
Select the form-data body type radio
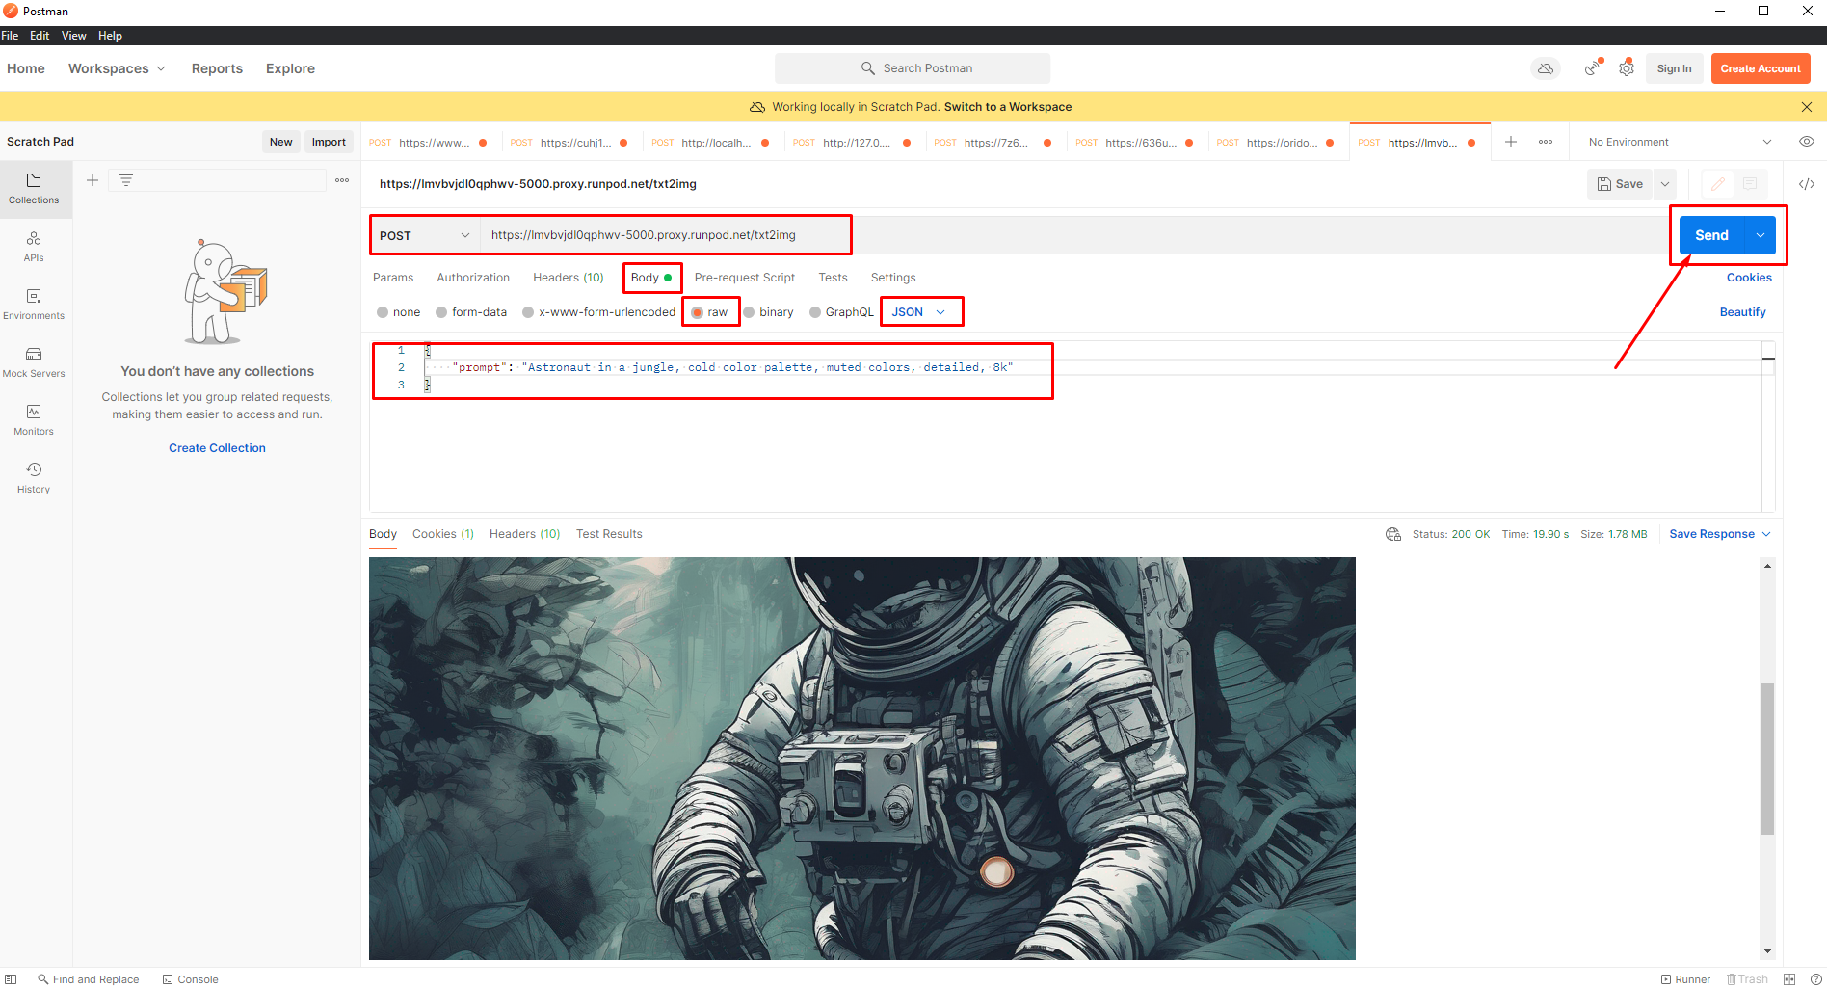click(x=441, y=312)
